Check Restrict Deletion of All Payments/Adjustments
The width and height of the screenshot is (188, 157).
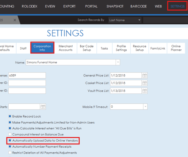point(10,153)
